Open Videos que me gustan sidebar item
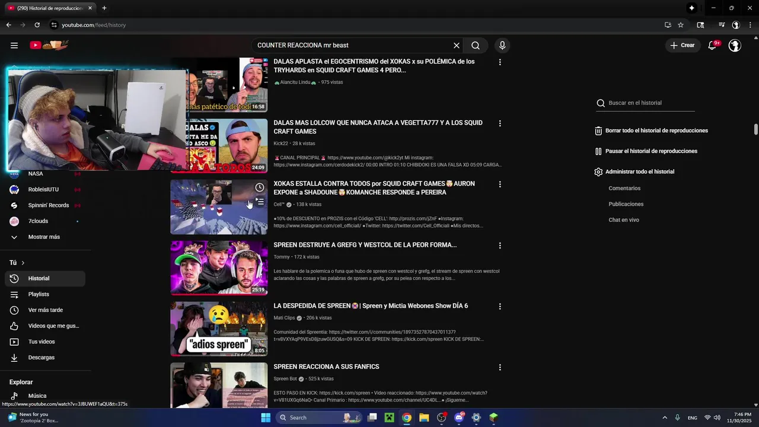 [45, 326]
